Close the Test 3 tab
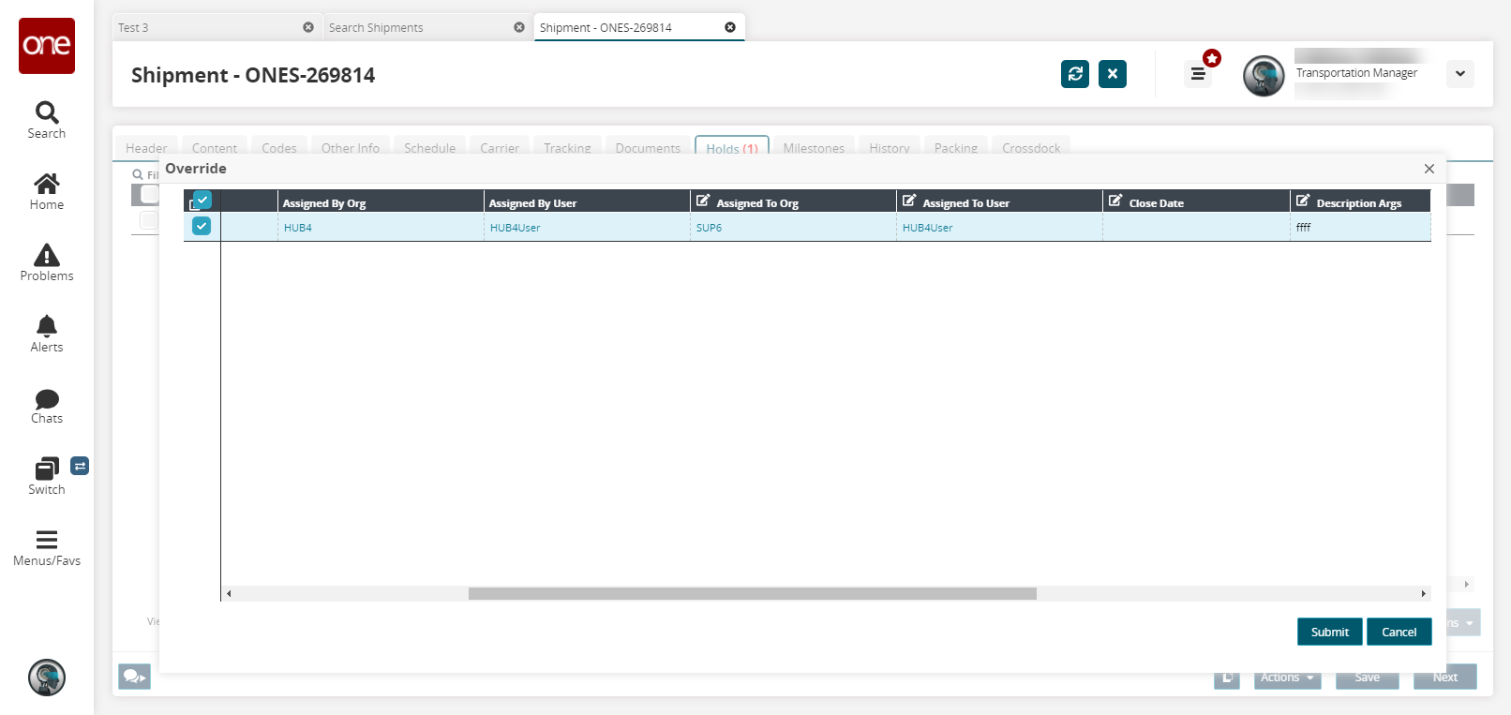The width and height of the screenshot is (1511, 715). (308, 27)
